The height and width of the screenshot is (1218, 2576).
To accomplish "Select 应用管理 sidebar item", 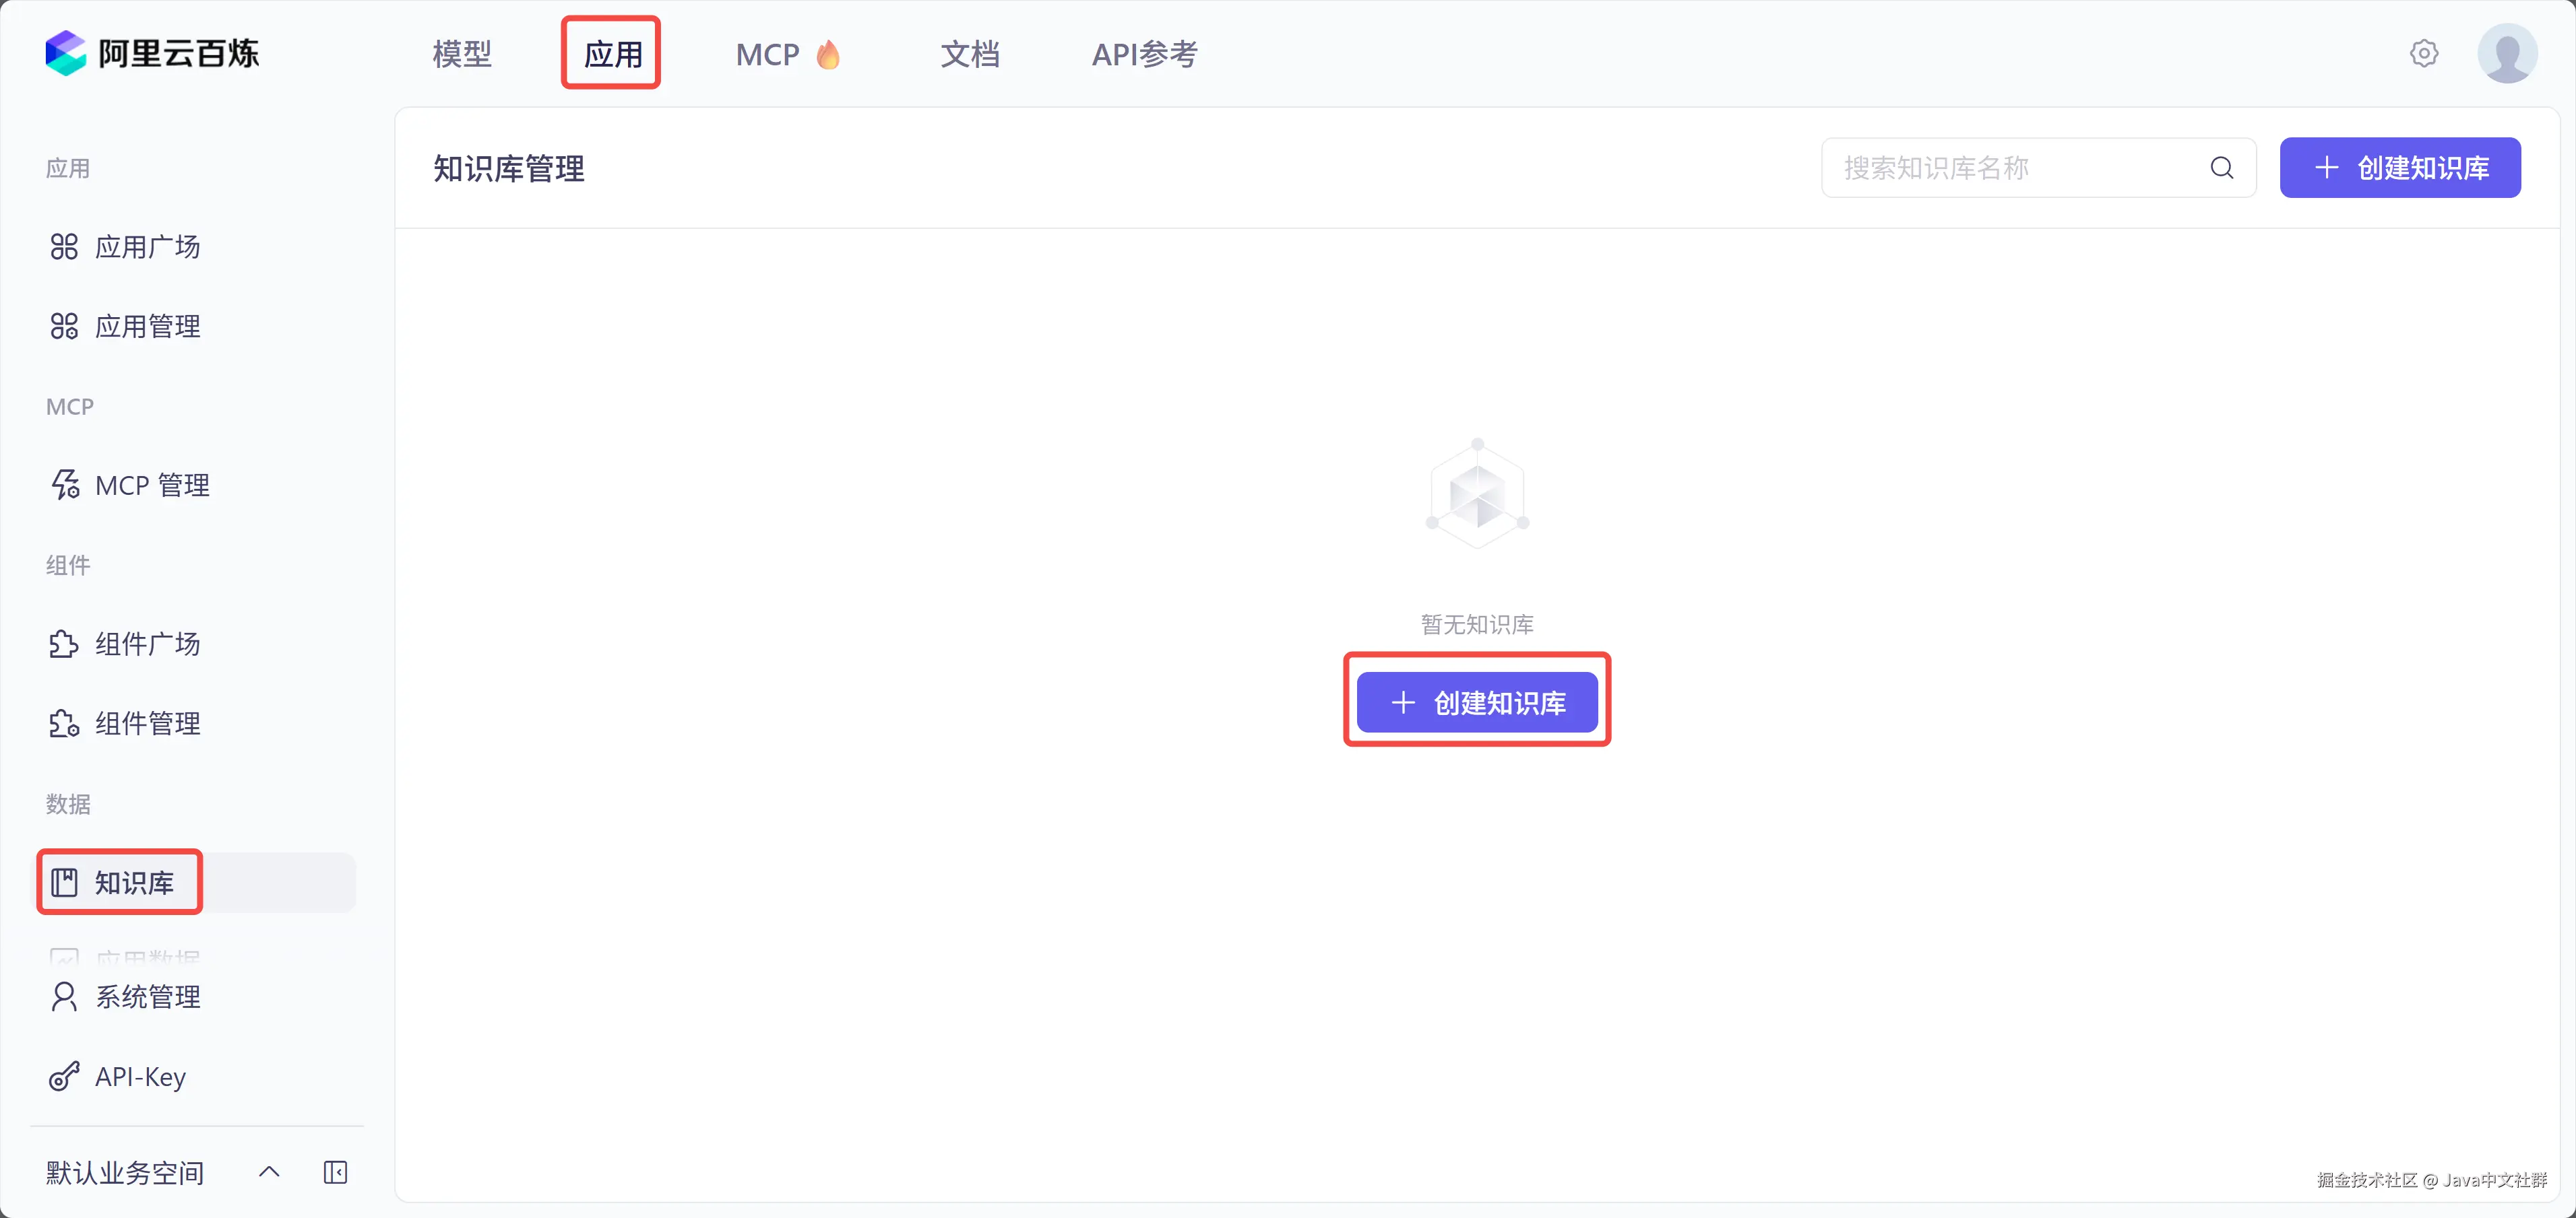I will (x=147, y=327).
